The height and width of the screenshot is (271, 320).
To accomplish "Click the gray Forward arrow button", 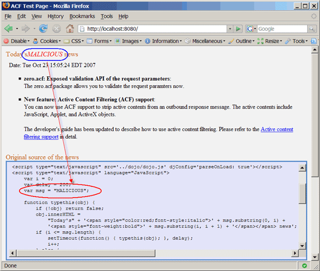I will click(x=26, y=29).
